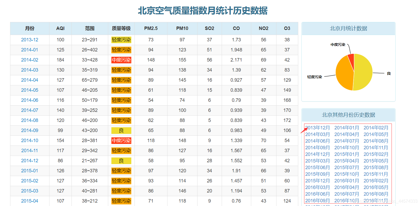Open the 2014-07 month row link
The image size is (420, 206).
[30, 110]
